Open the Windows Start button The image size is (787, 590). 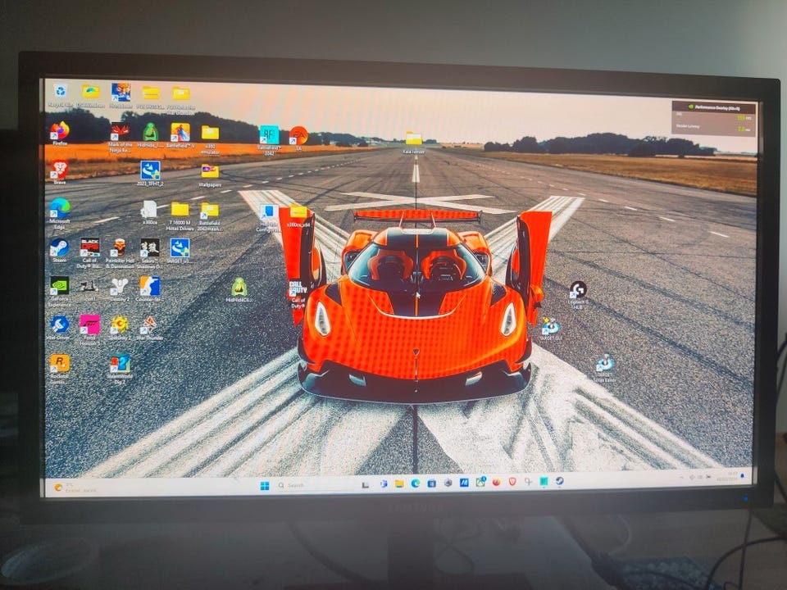coord(265,485)
